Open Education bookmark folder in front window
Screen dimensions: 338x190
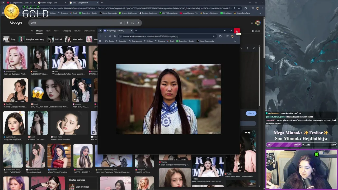(x=121, y=41)
